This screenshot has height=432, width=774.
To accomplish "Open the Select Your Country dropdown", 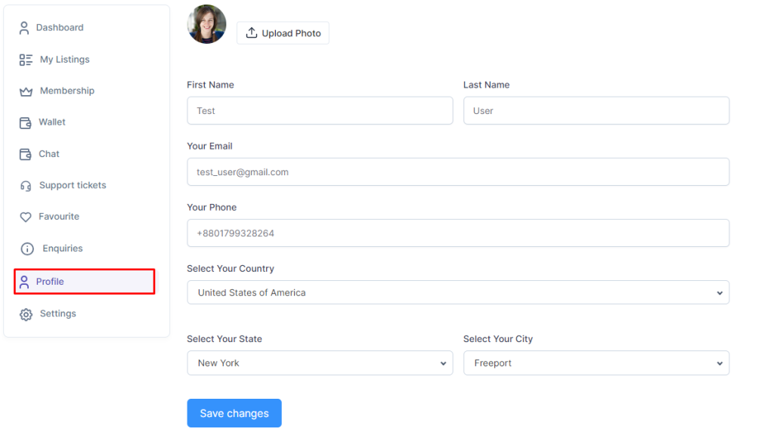I will pos(458,292).
